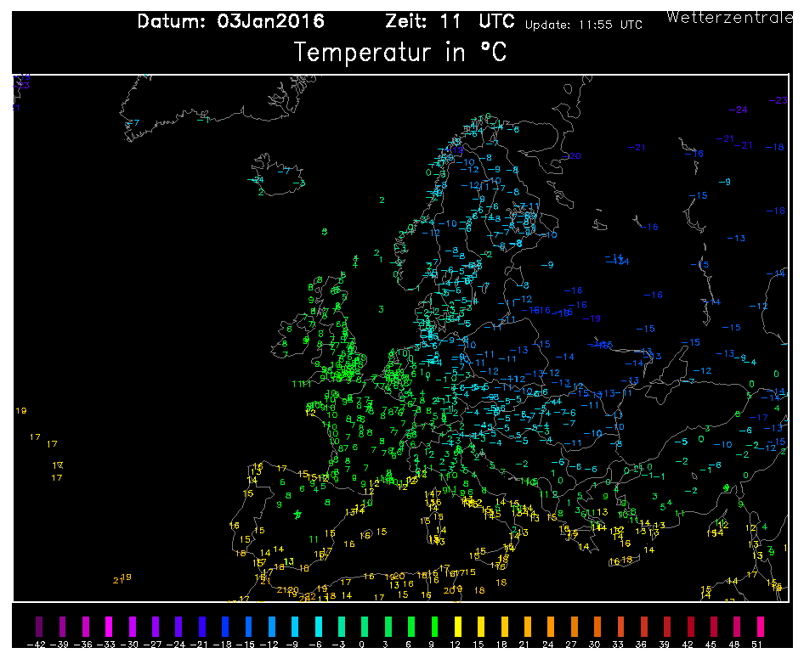Click the 21 reading in the Atlantic near Madeira
804x659 pixels.
tap(118, 581)
